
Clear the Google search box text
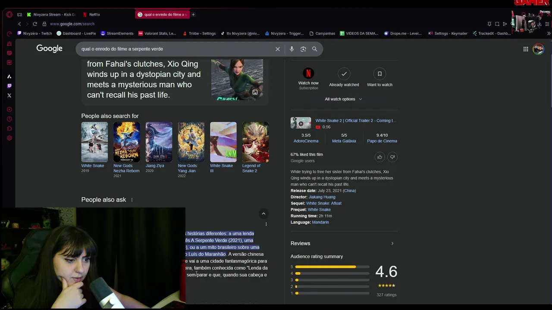pyautogui.click(x=278, y=49)
